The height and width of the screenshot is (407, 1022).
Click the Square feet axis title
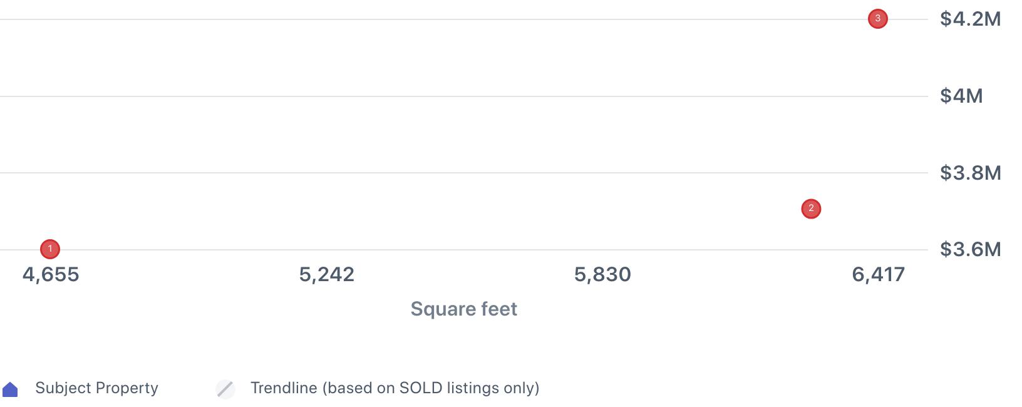coord(463,309)
